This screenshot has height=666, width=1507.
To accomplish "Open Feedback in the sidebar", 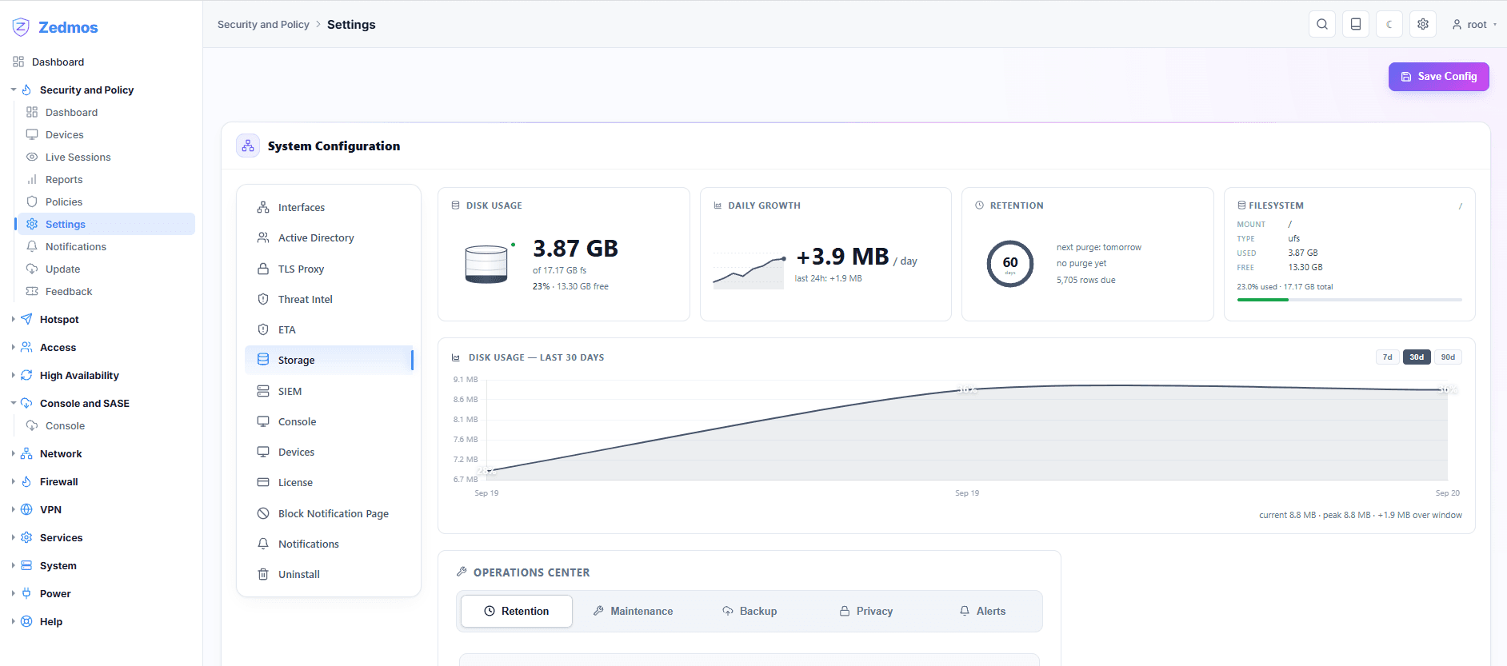I will [x=69, y=291].
